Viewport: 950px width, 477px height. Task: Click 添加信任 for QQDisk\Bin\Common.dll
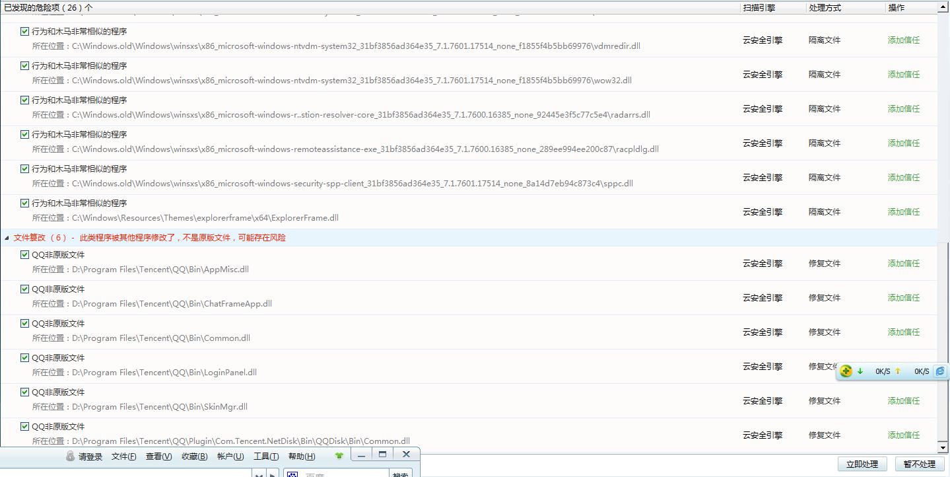tap(904, 435)
